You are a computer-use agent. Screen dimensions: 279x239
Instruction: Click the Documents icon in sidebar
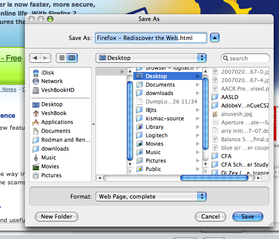36,131
